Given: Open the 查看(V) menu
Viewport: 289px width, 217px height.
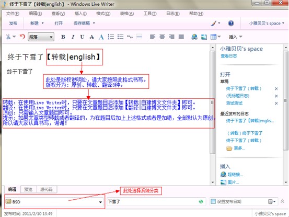Looking at the screenshot, I should (x=58, y=14).
